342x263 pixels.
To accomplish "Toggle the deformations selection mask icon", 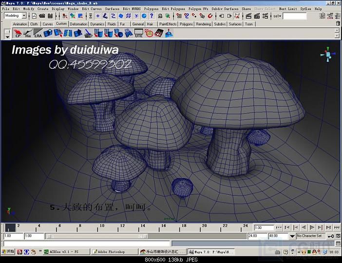I will pos(129,16).
